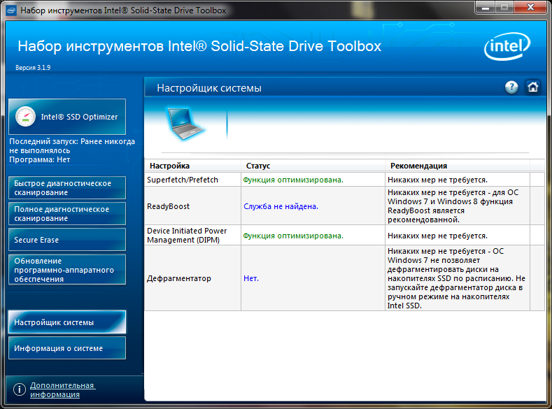Select Device Initiated Power Management (DIPM) cell

tap(193, 236)
